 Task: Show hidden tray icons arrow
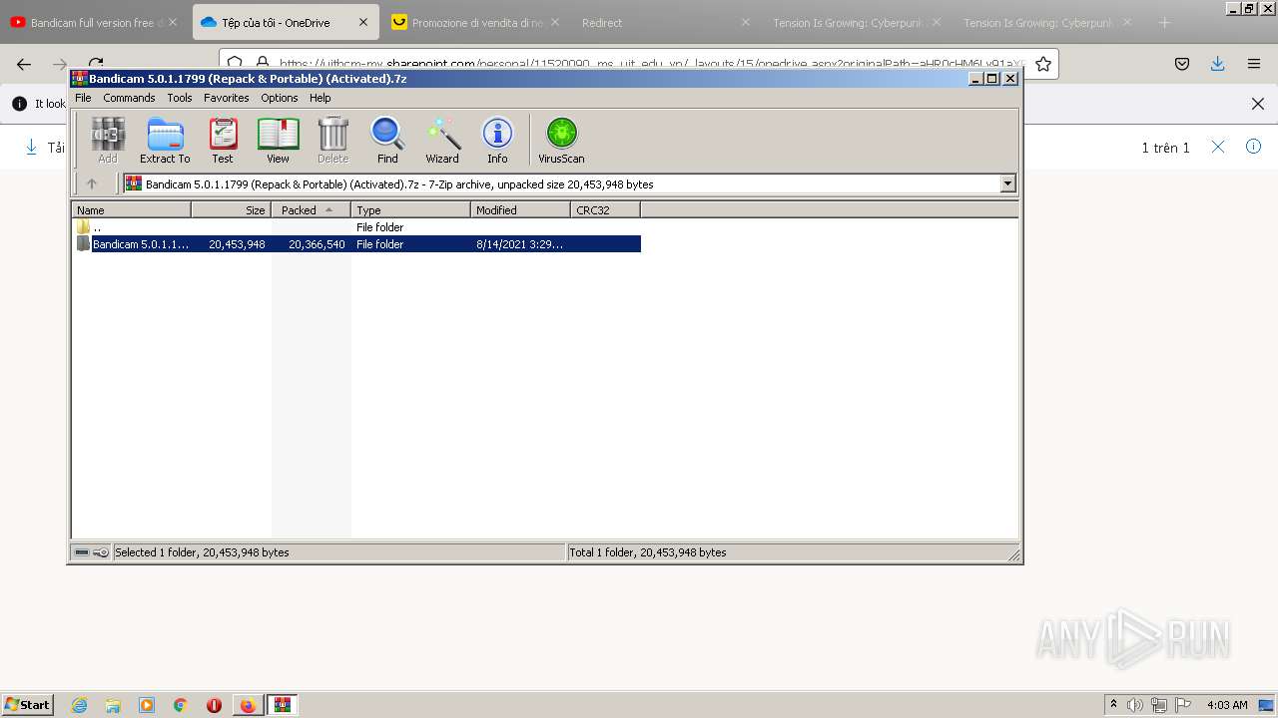(1113, 705)
